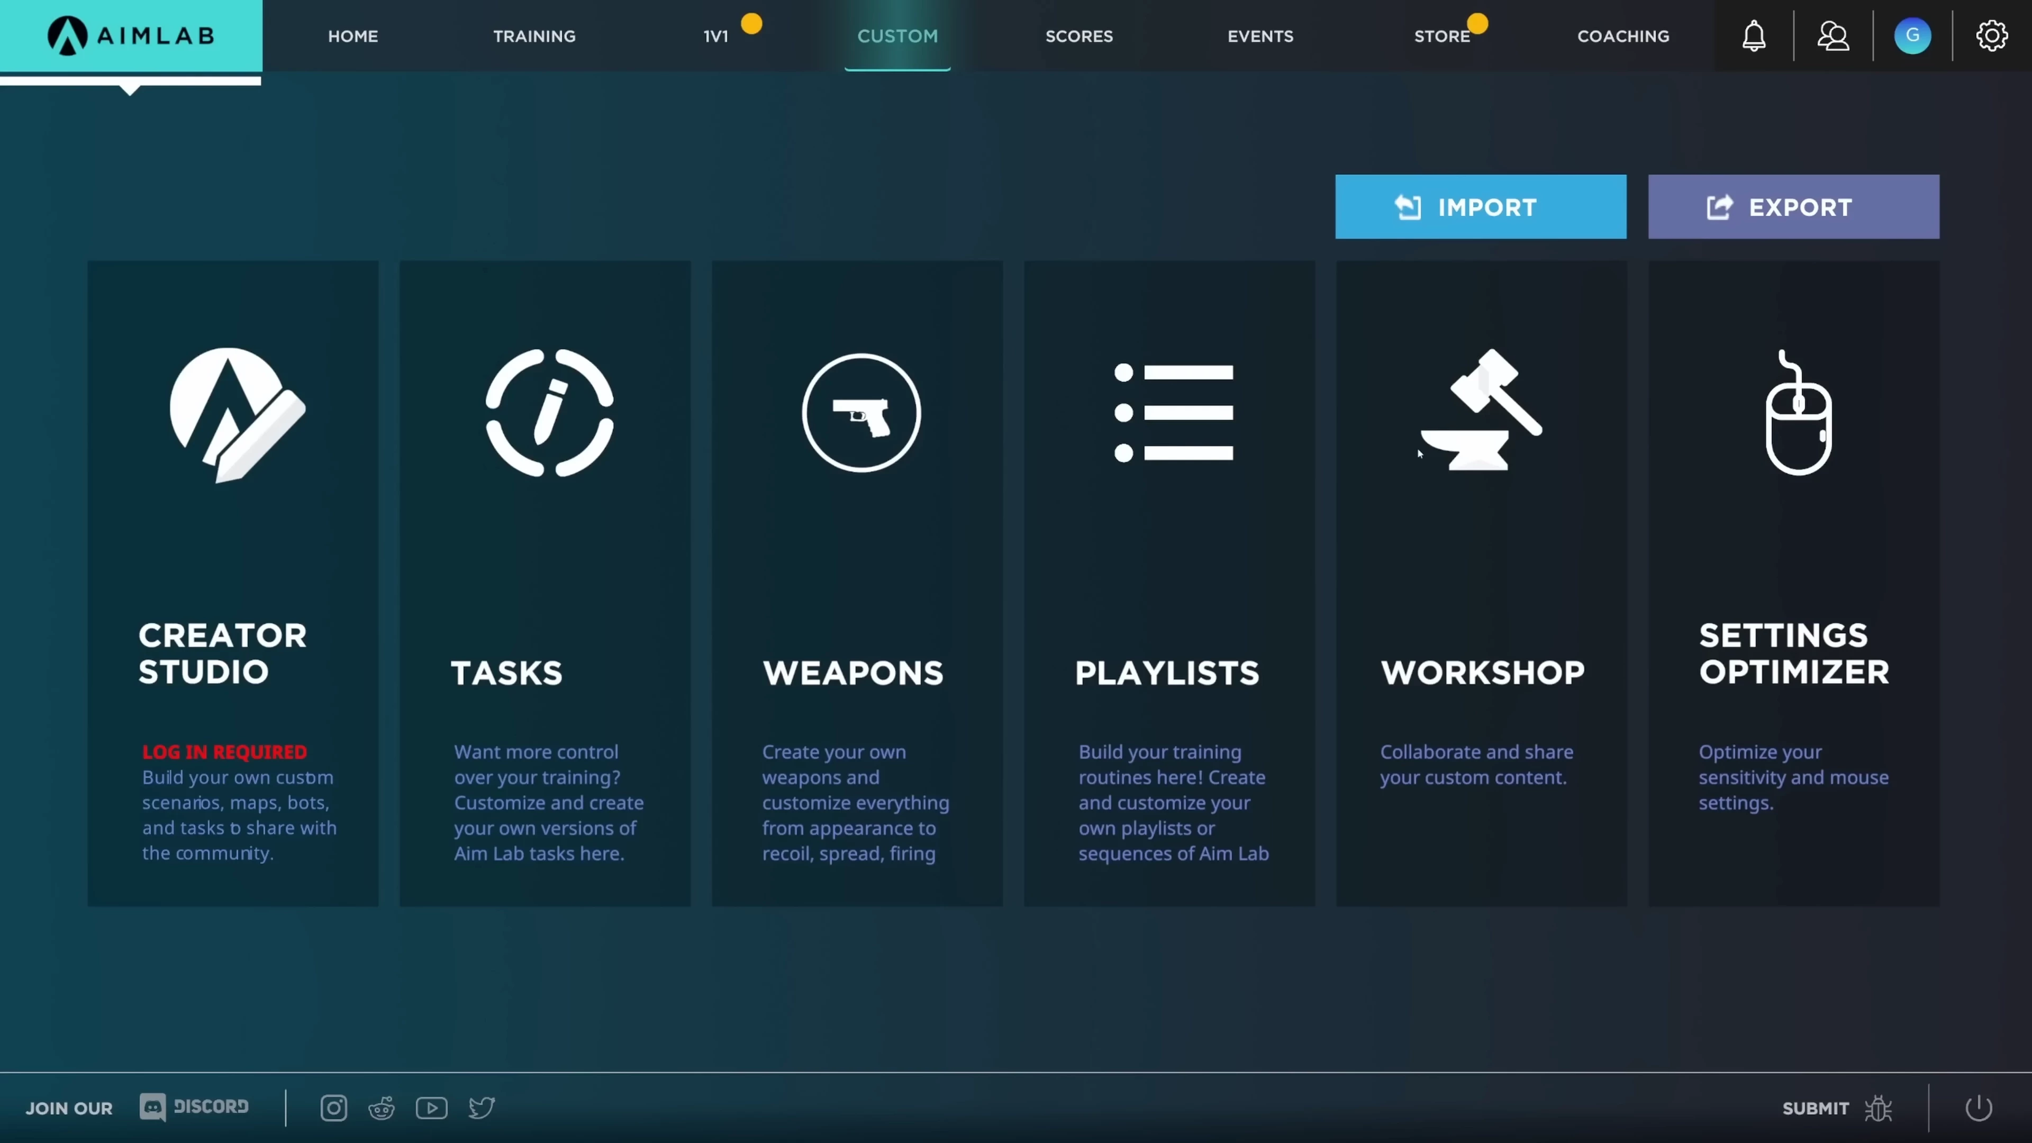Click the bug report icon
Image resolution: width=2032 pixels, height=1143 pixels.
click(x=1878, y=1108)
